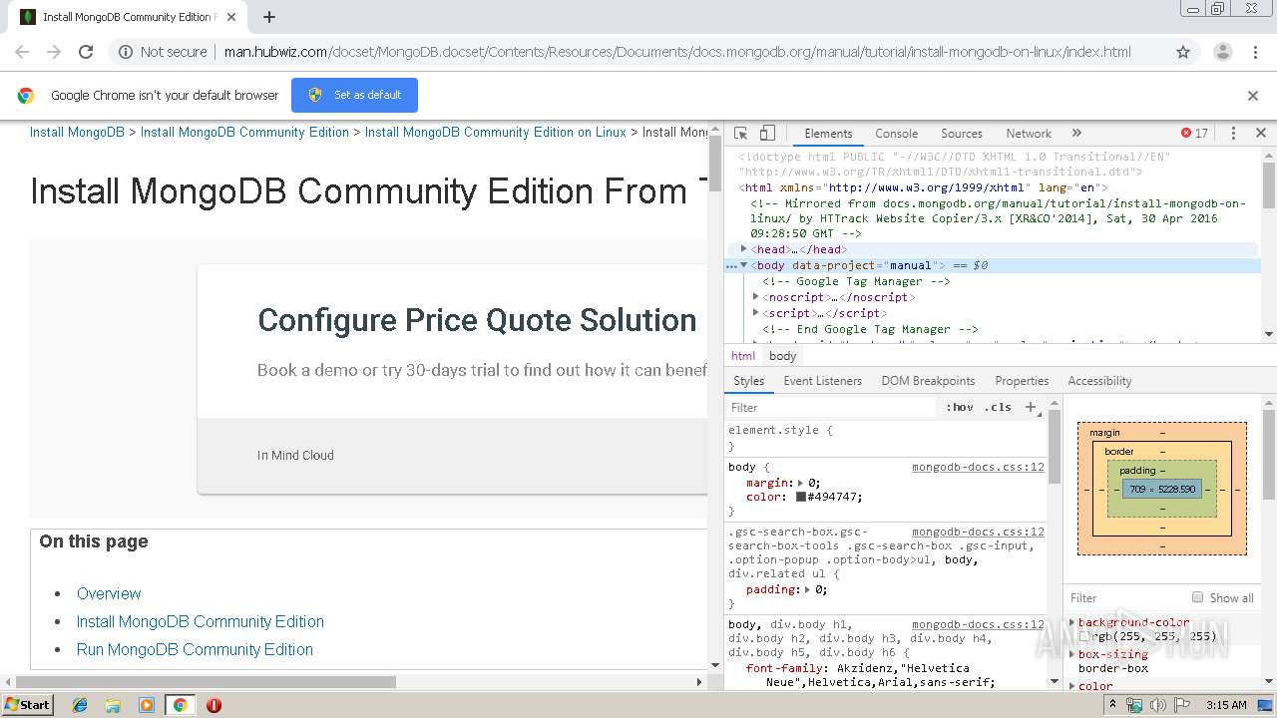Open Internet Explorer from the taskbar
The width and height of the screenshot is (1277, 718).
tap(80, 705)
